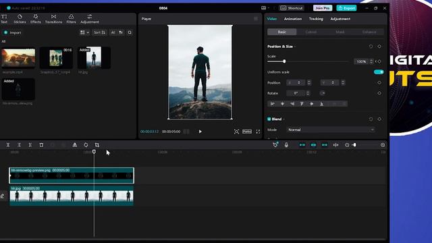The image size is (432, 243).
Task: Align clip to the top
Action: click(302, 104)
